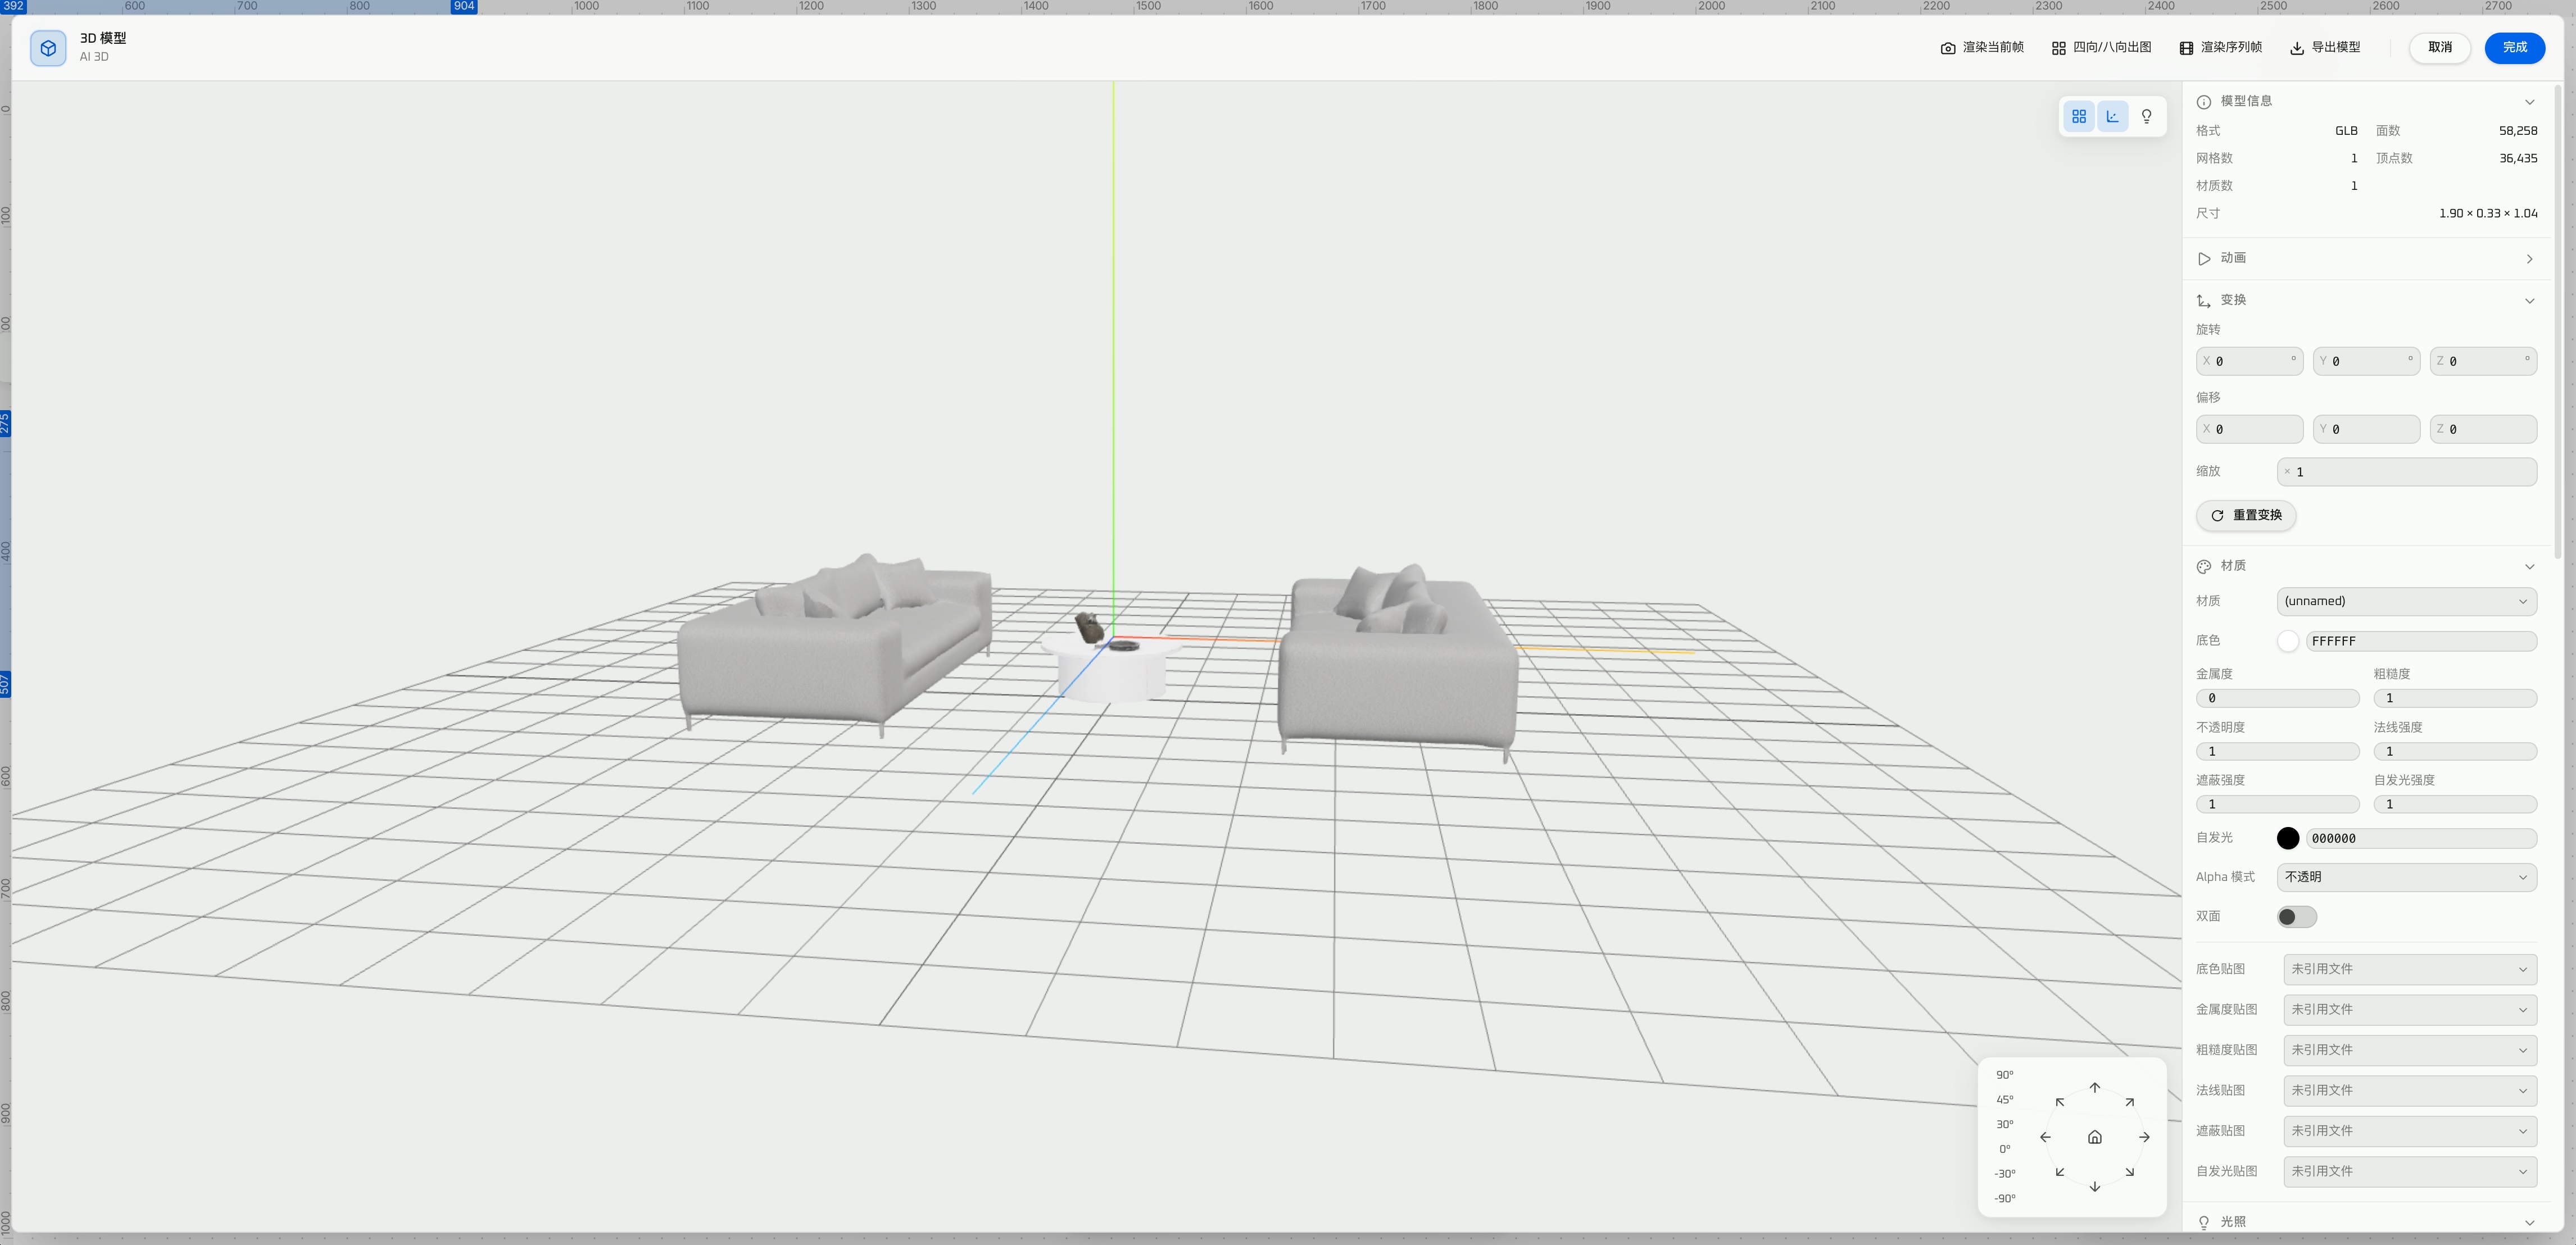
Task: Click the lower-right diagonal arrow in navigator
Action: (x=2129, y=1172)
